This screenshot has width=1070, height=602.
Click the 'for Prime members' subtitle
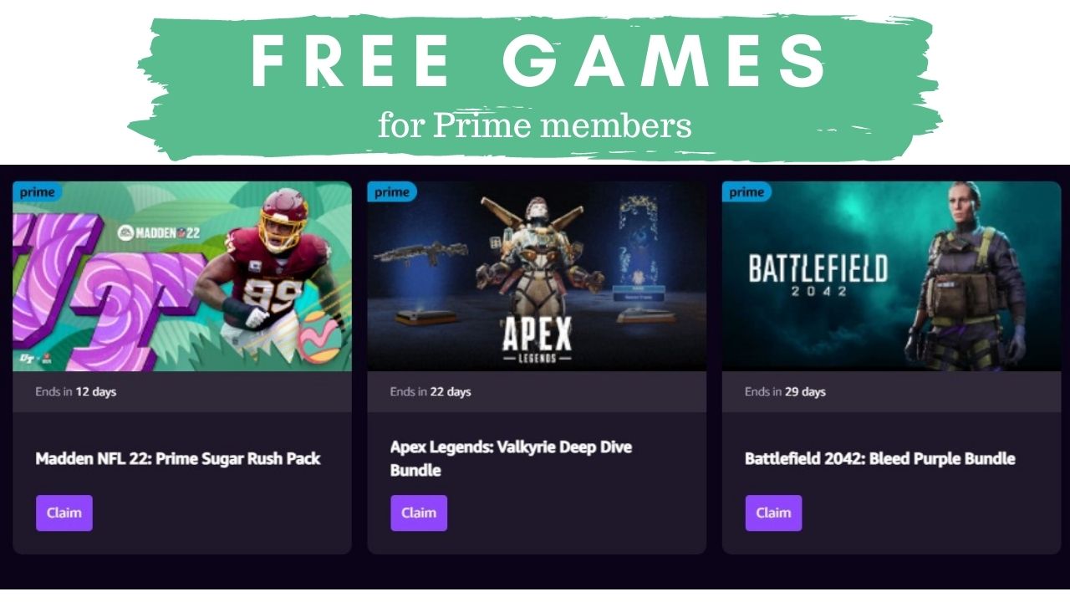pyautogui.click(x=535, y=125)
